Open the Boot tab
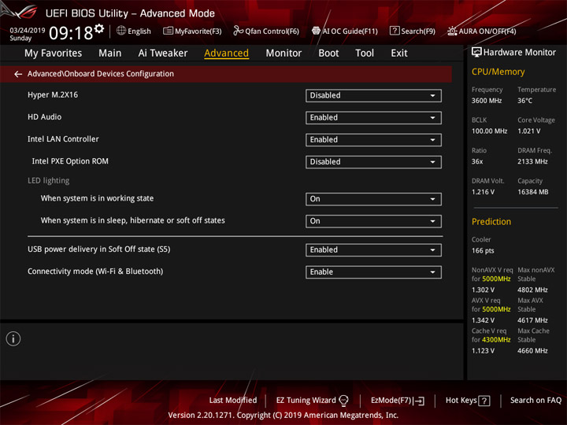The width and height of the screenshot is (567, 425). coord(328,54)
